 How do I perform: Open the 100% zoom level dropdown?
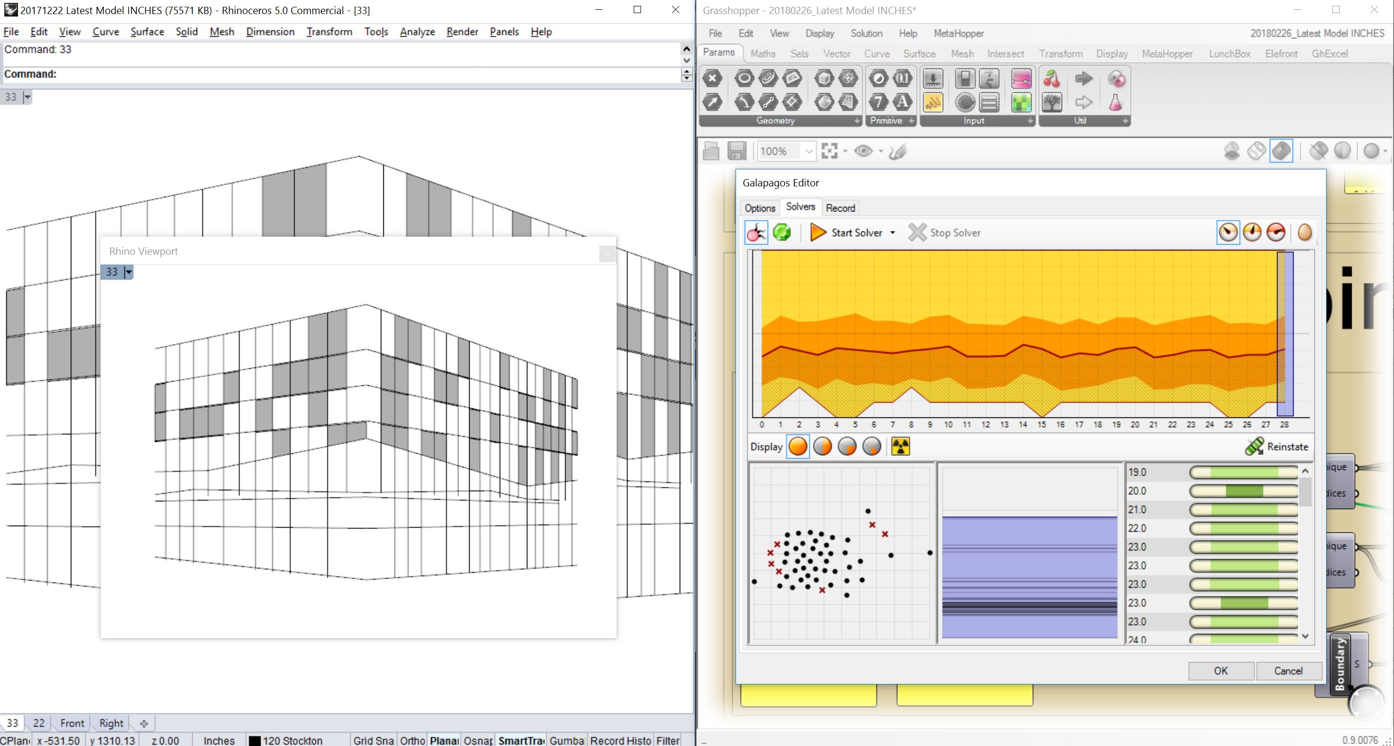click(x=808, y=151)
